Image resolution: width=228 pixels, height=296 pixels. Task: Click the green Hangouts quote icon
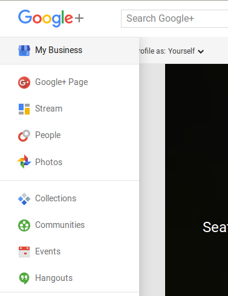(24, 279)
